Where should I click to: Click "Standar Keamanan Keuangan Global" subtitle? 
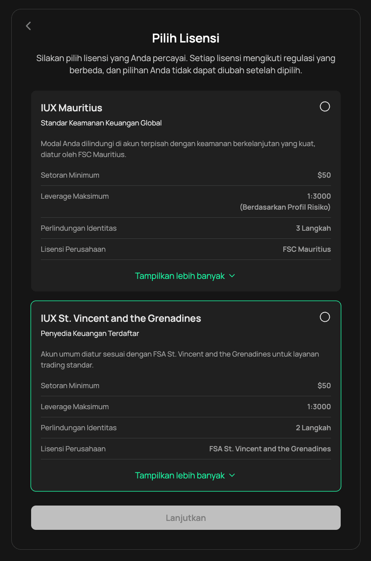101,123
